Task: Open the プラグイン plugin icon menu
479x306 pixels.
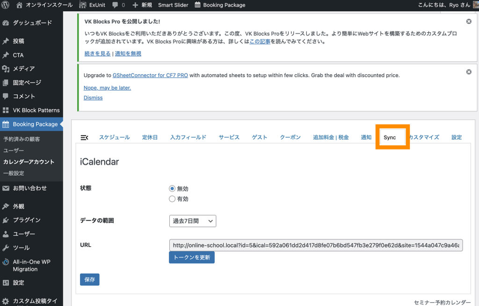Action: coord(6,220)
